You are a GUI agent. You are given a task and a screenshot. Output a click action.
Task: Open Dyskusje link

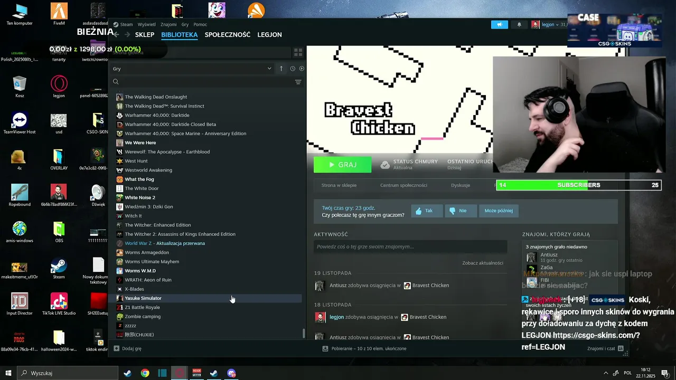pos(461,185)
